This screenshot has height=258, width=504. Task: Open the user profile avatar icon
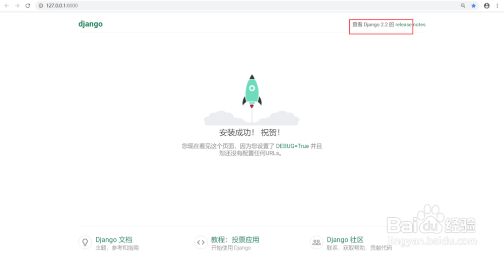point(487,6)
